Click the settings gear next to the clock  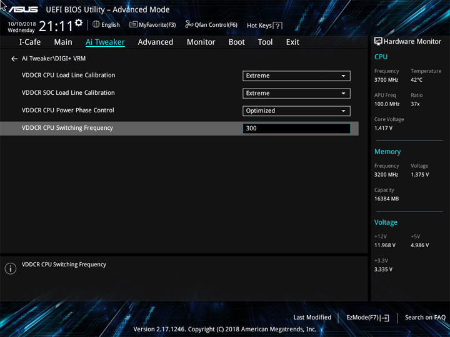tap(79, 22)
